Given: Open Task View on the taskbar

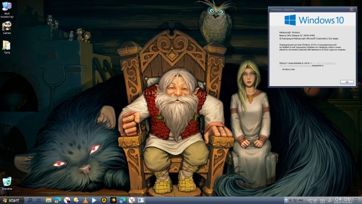Looking at the screenshot, I should (39, 200).
